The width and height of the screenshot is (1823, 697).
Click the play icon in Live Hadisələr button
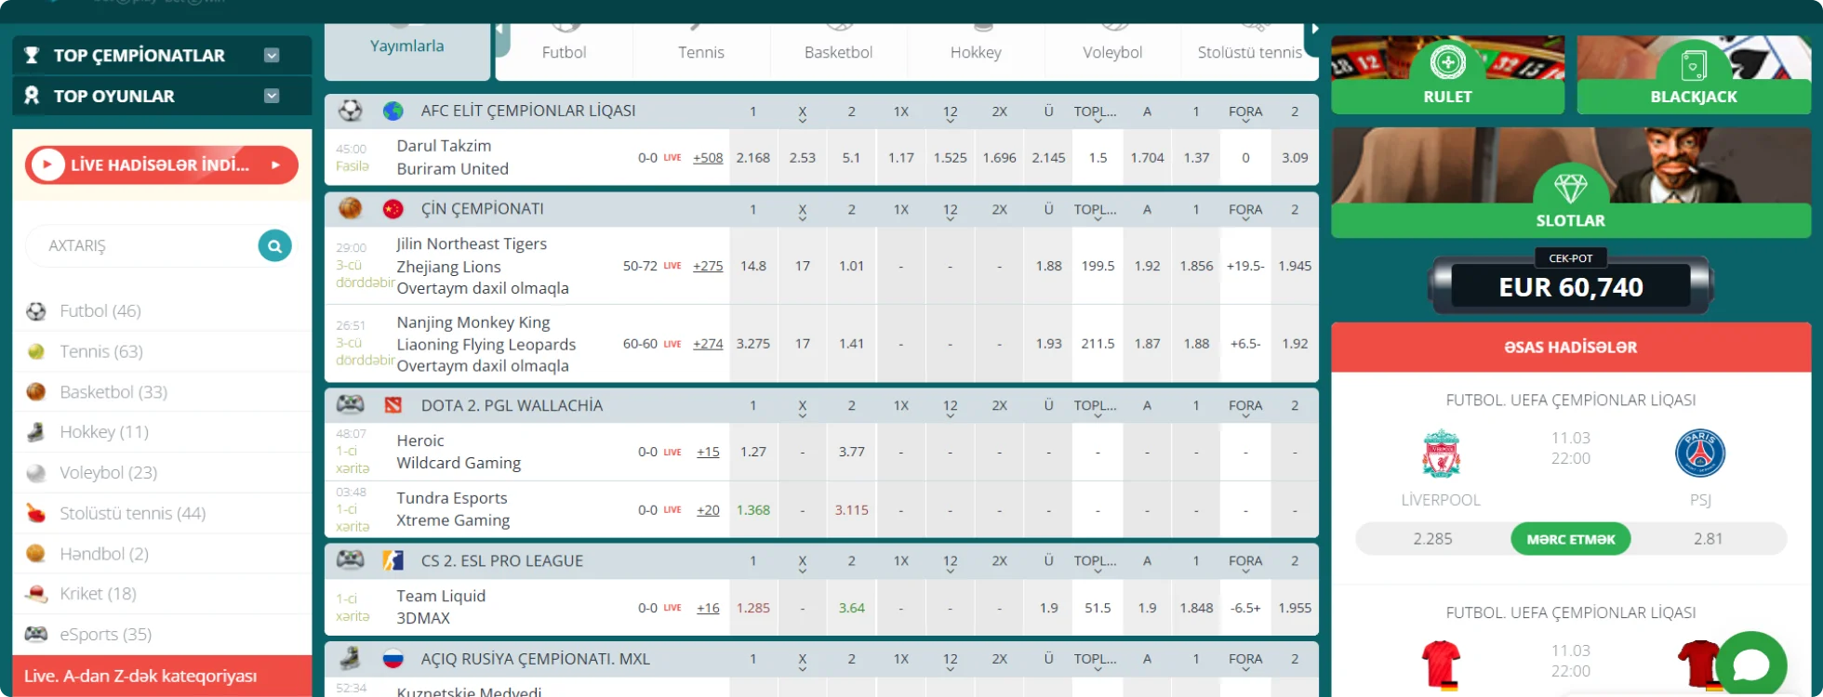(x=47, y=165)
